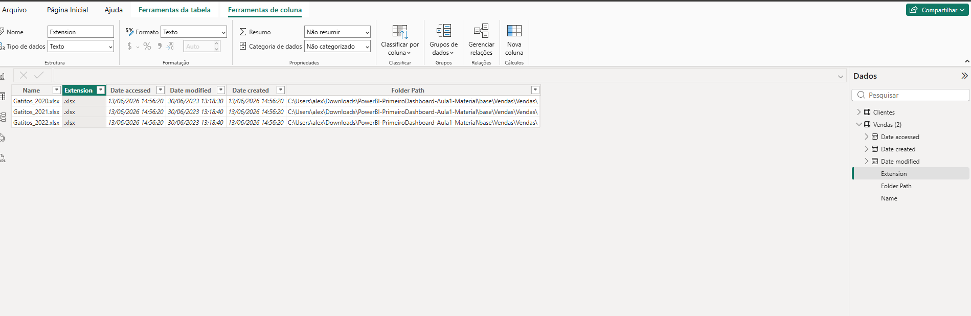Select the Gatitos_2020.xlsx cell
This screenshot has width=971, height=316.
[36, 101]
